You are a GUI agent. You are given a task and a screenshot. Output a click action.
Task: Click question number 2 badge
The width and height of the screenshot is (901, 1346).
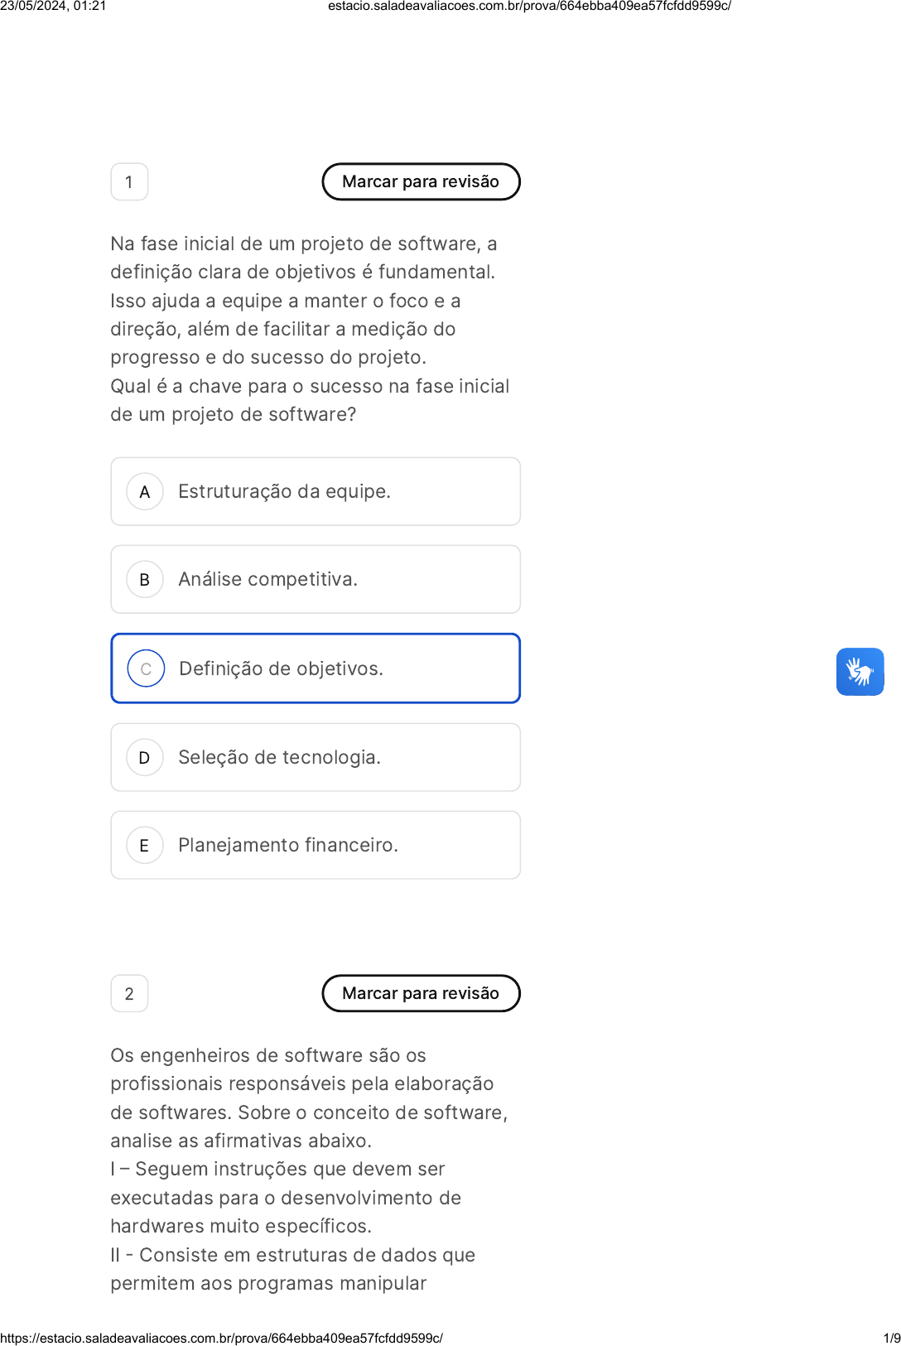[129, 994]
